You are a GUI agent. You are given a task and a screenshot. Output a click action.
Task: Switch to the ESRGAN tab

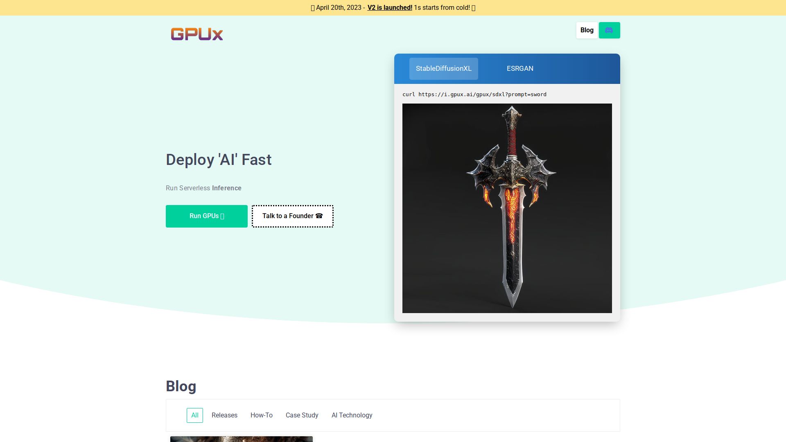(x=520, y=68)
